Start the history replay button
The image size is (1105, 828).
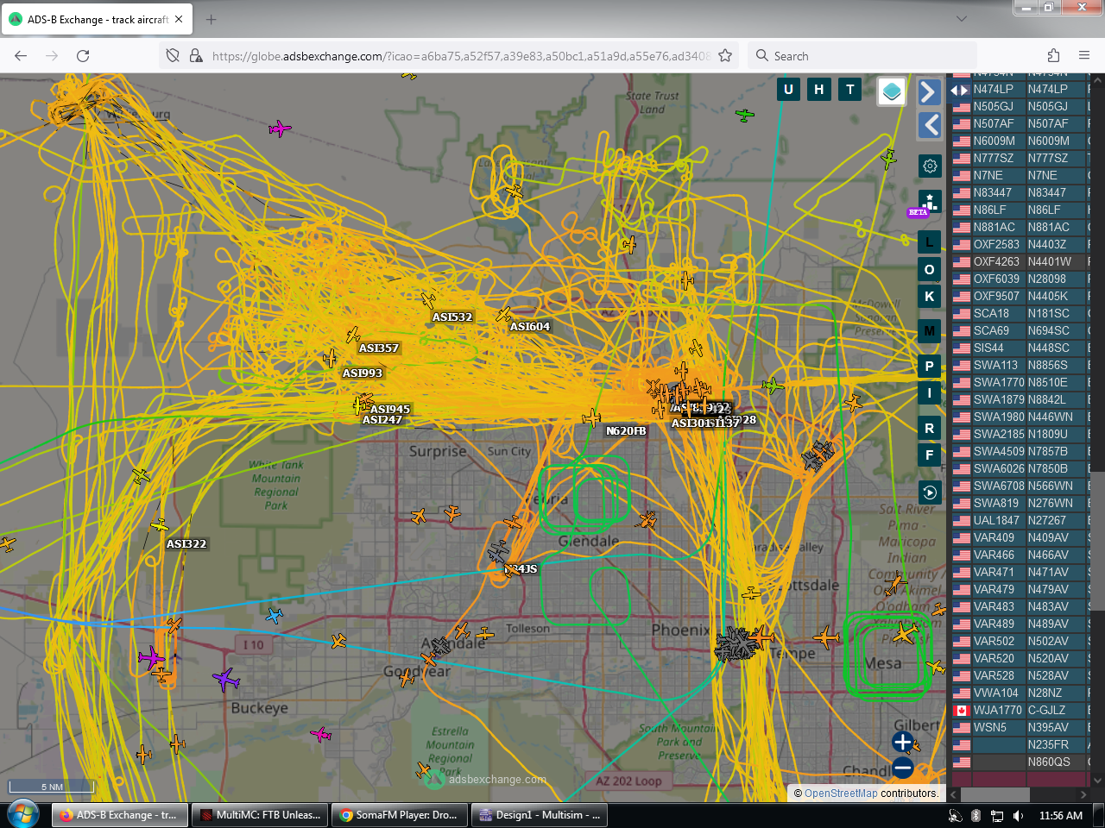pos(930,492)
